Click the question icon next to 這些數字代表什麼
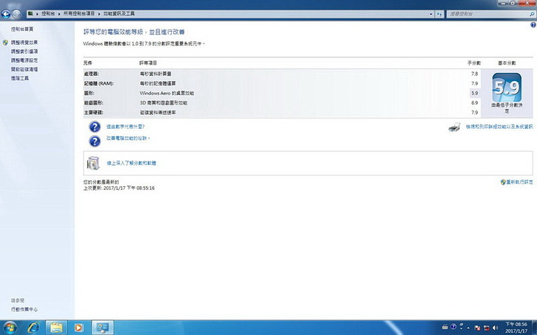 point(94,127)
